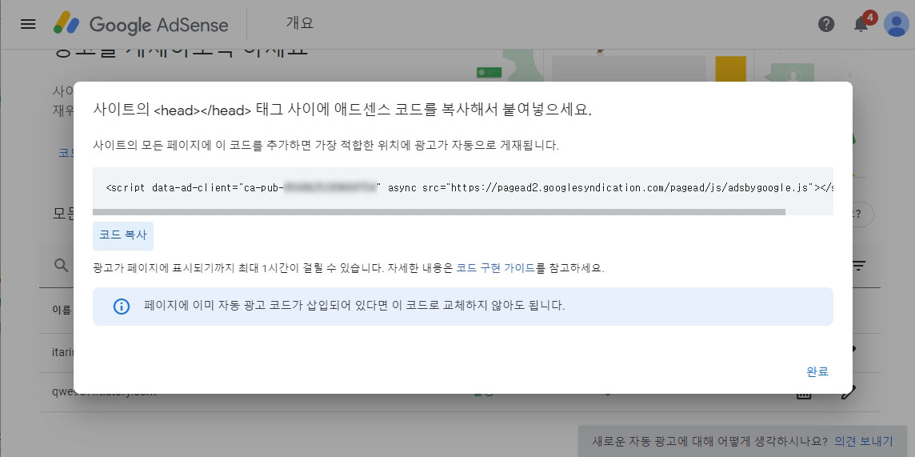Click the 의견 보내기 feedback link
This screenshot has height=457, width=915.
click(864, 441)
